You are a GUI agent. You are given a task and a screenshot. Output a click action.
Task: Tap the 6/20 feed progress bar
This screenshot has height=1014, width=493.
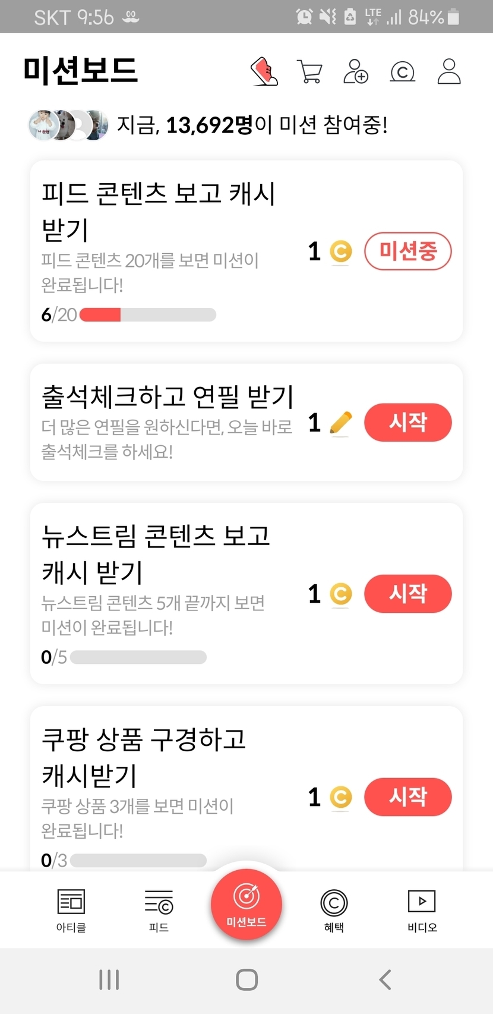[147, 315]
